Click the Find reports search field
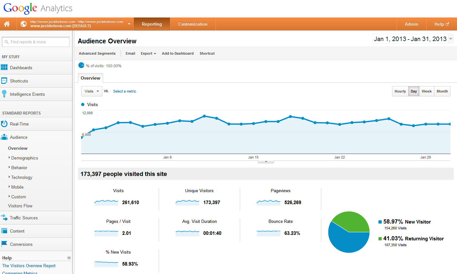Viewport: 457px width, 274px height. (x=36, y=42)
